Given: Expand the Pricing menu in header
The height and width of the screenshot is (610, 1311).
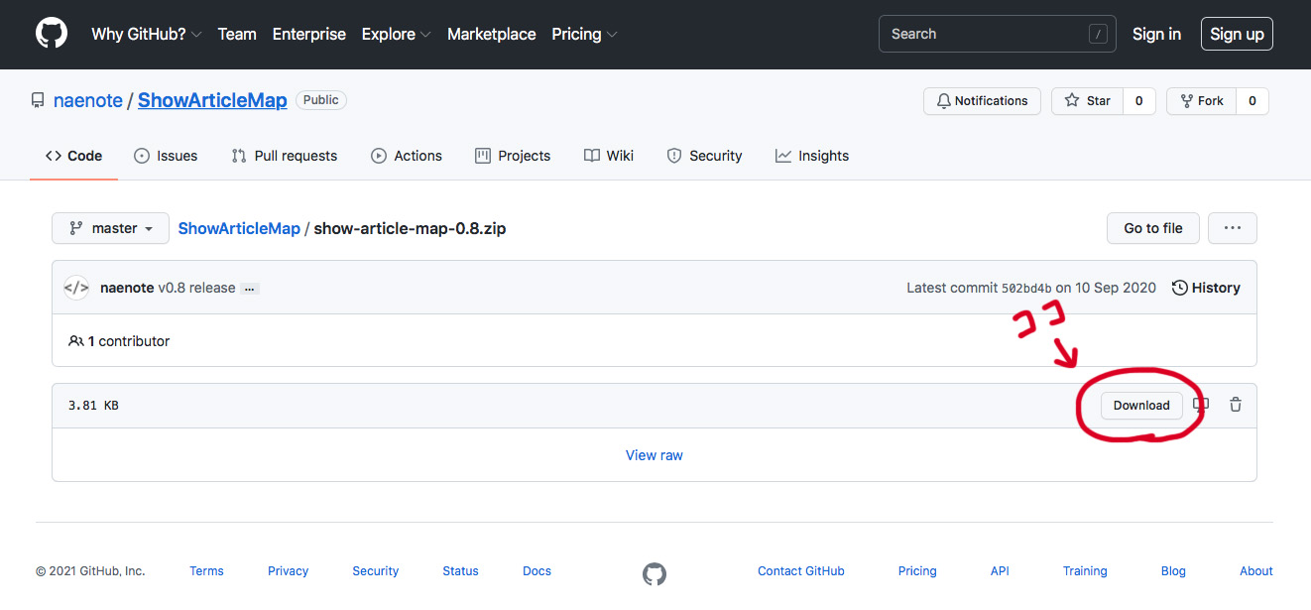Looking at the screenshot, I should (584, 34).
